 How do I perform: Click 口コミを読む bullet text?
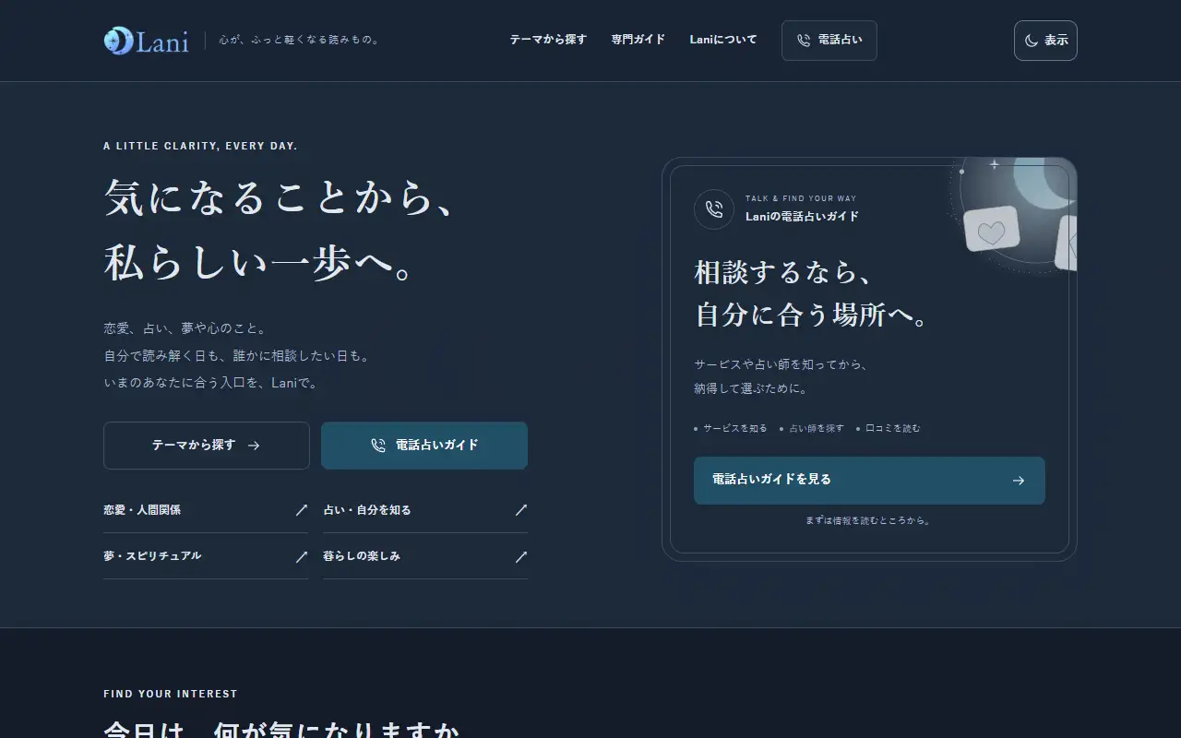(x=892, y=428)
